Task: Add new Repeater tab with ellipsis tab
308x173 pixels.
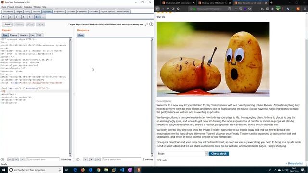Action: (x=43, y=17)
